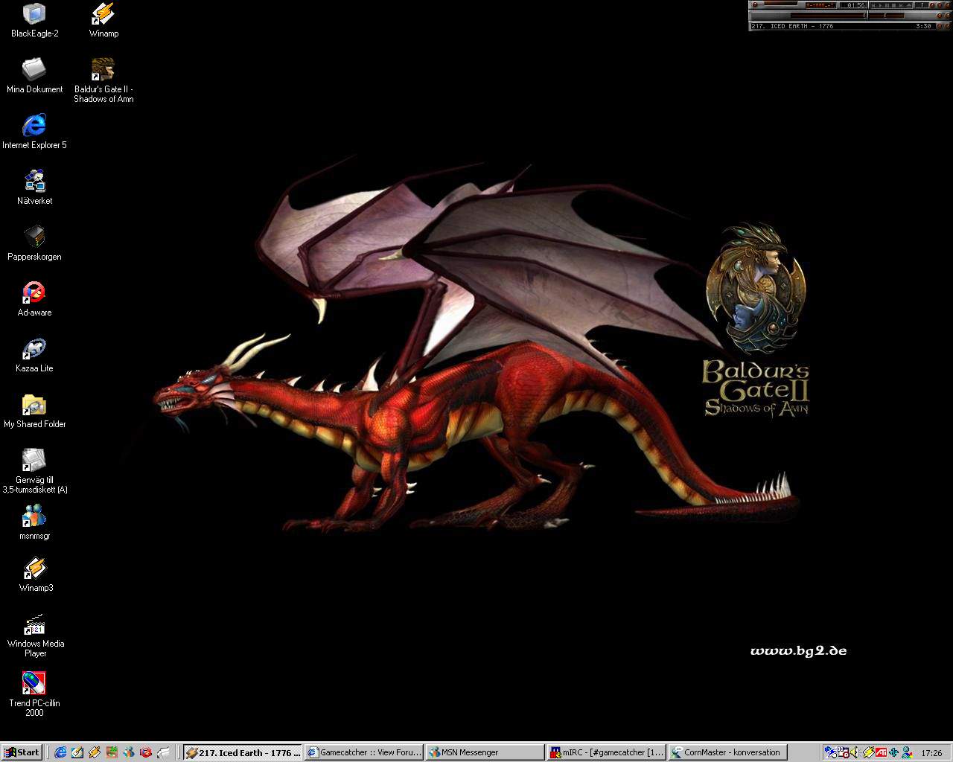Click the ATI icon in the system tray
Image resolution: width=953 pixels, height=762 pixels.
(x=882, y=752)
